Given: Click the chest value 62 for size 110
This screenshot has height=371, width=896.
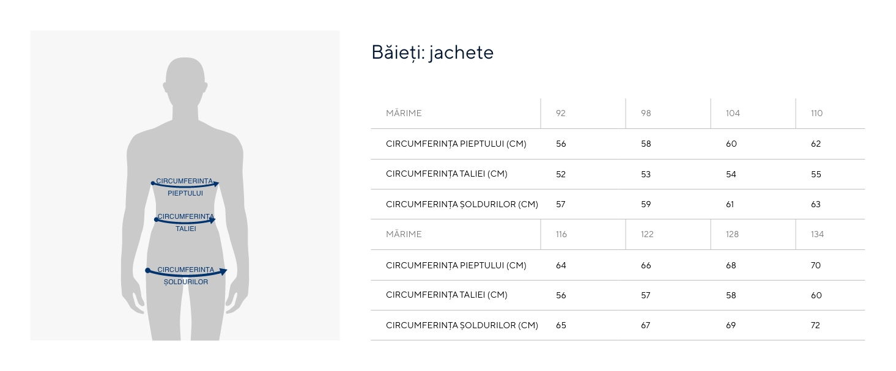Looking at the screenshot, I should 816,144.
